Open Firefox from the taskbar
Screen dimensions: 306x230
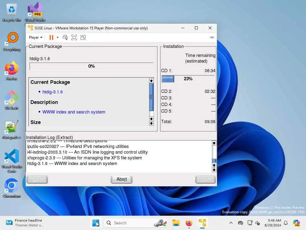pyautogui.click(x=189, y=223)
